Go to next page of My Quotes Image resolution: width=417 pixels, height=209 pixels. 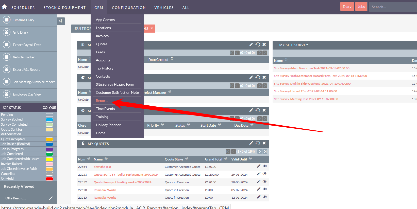(x=260, y=151)
